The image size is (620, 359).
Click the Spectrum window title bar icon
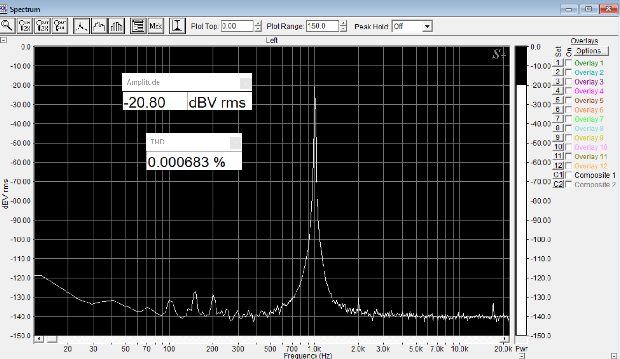click(4, 9)
